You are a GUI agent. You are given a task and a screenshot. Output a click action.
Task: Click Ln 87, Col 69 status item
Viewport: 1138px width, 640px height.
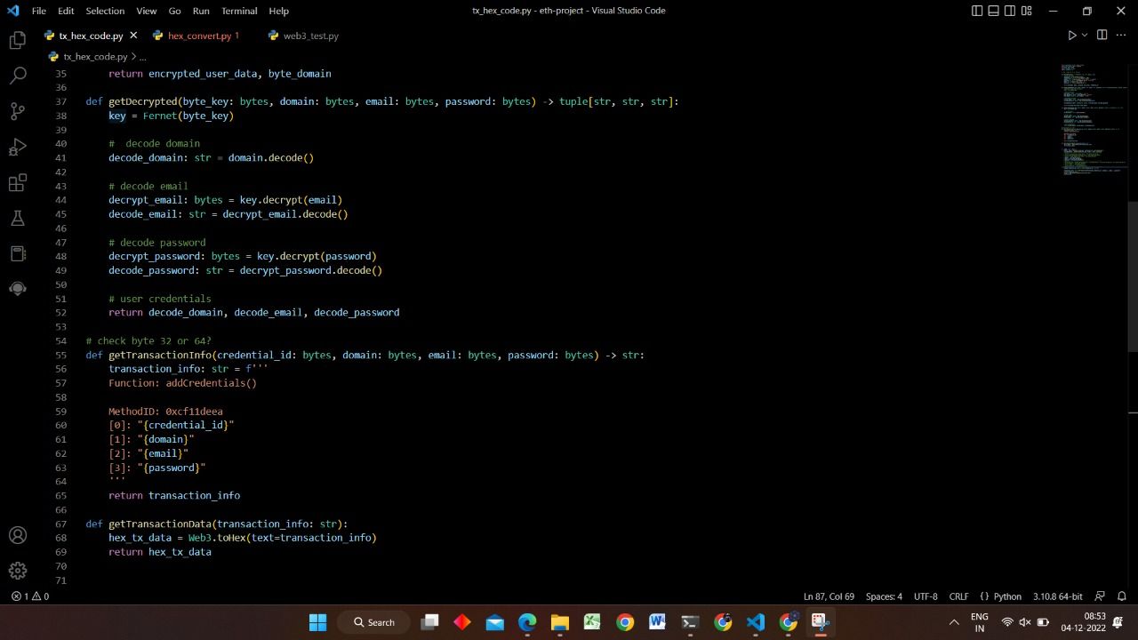[x=829, y=596]
